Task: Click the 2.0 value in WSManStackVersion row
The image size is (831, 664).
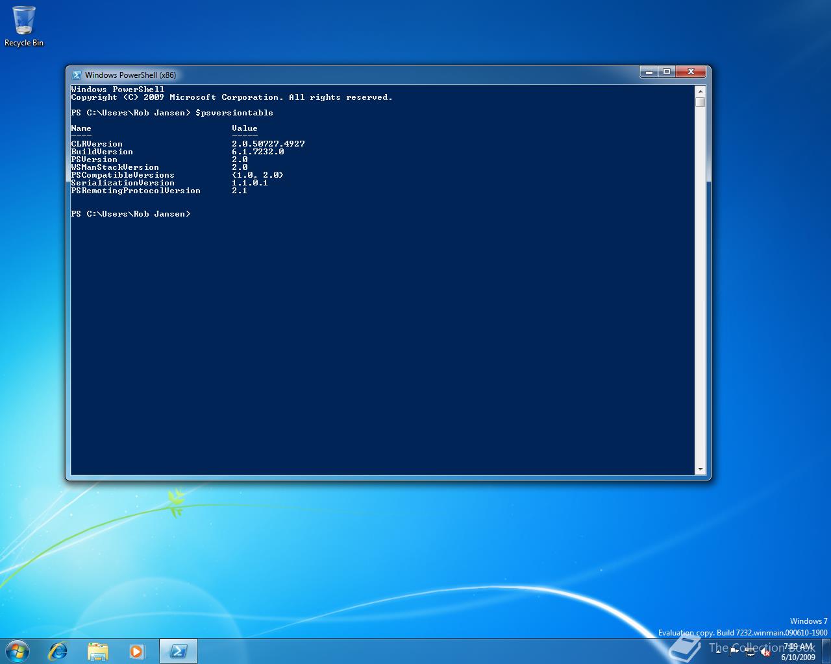Action: [240, 167]
